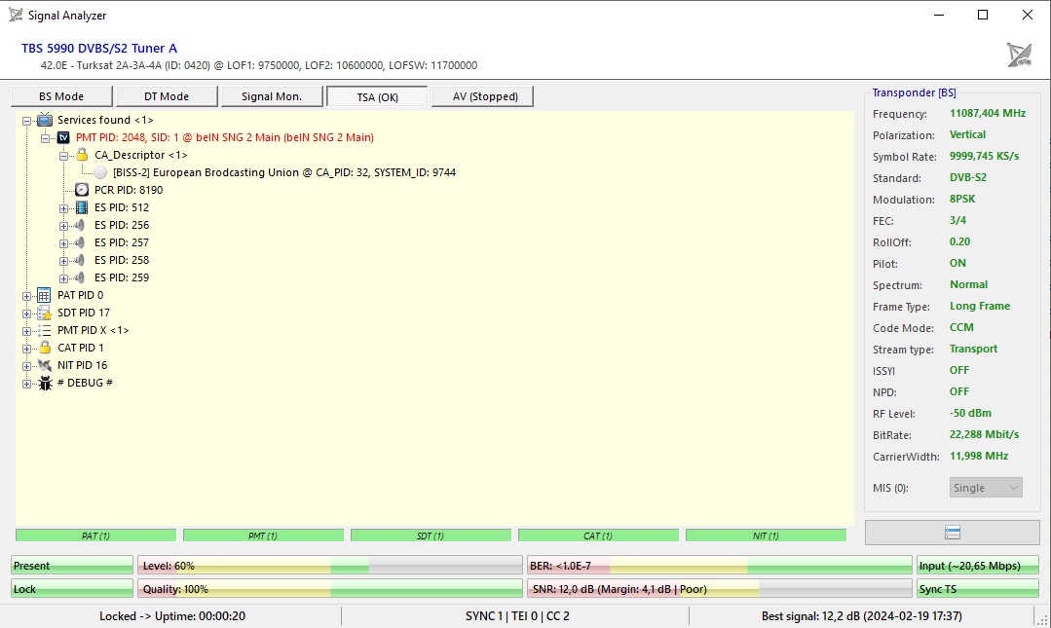Expand the PMT PID X node

pos(27,331)
